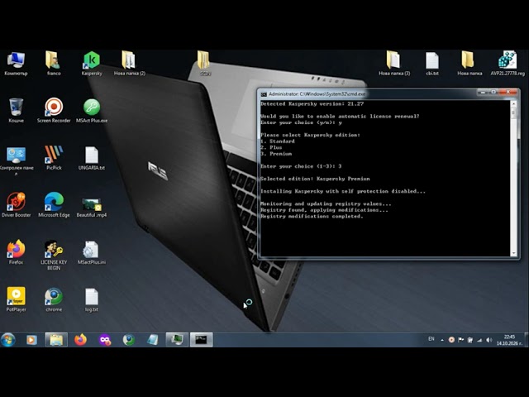Screen dimensions: 529x397
Task: Click the cmd window title bar icon
Action: pos(264,94)
